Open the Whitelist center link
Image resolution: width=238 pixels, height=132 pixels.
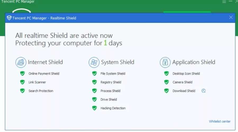(219, 121)
